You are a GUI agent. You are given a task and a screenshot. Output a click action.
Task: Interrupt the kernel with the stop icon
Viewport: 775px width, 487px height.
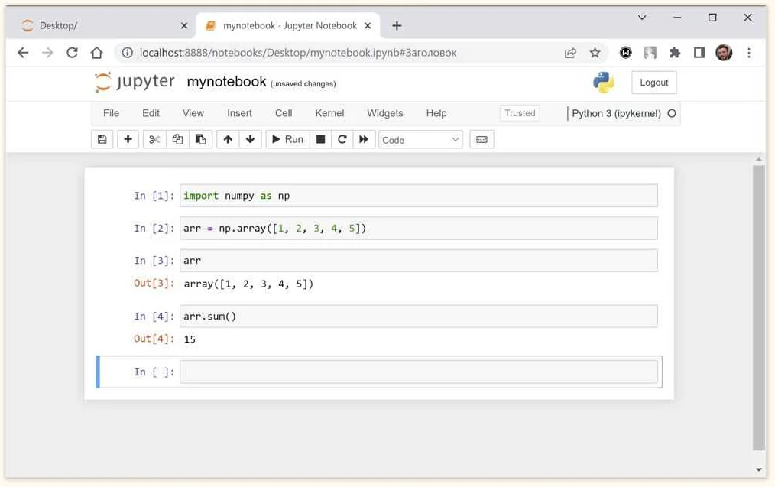point(321,139)
